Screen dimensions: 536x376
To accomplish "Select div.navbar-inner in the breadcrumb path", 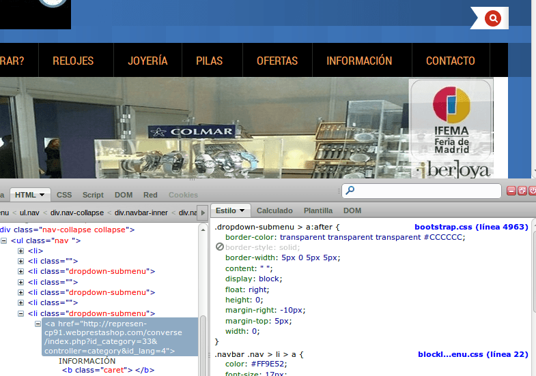I will click(141, 213).
